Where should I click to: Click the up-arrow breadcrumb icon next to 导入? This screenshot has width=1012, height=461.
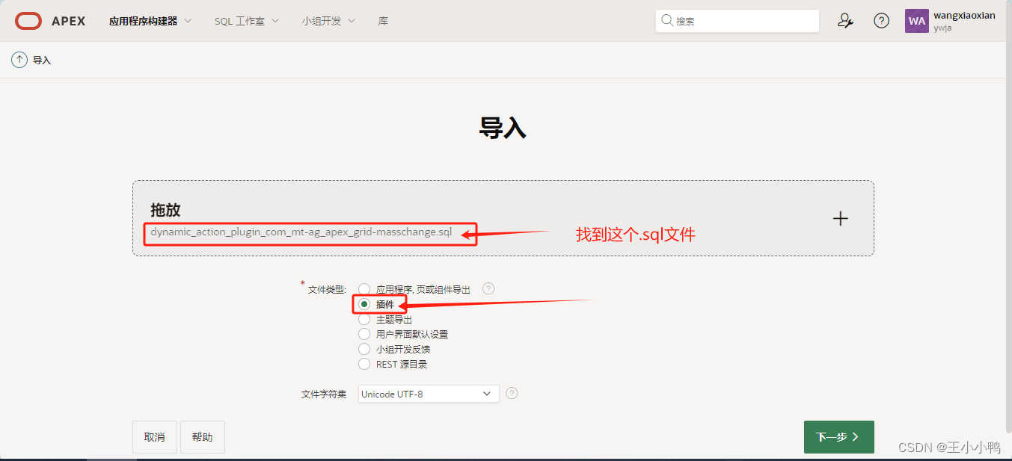[19, 60]
